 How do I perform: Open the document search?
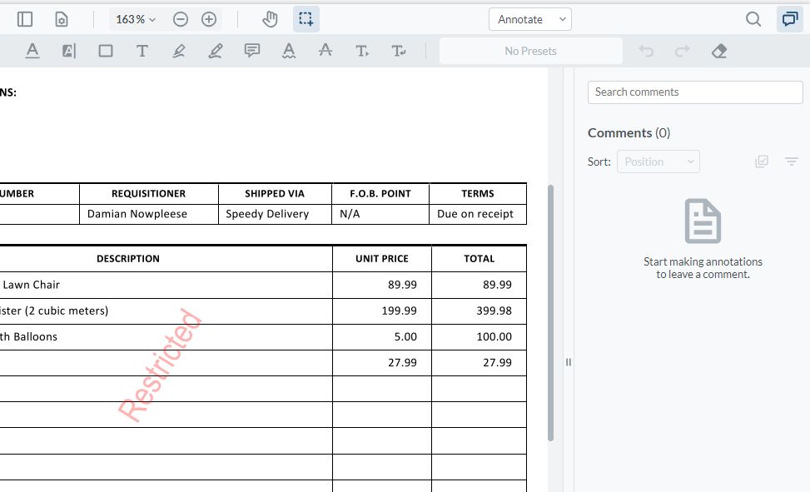point(753,20)
